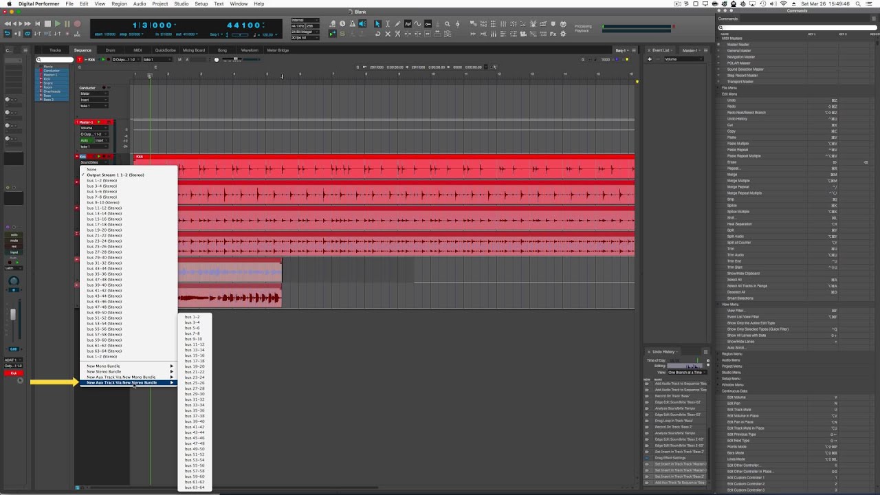Select the Pencil tool

(397, 23)
